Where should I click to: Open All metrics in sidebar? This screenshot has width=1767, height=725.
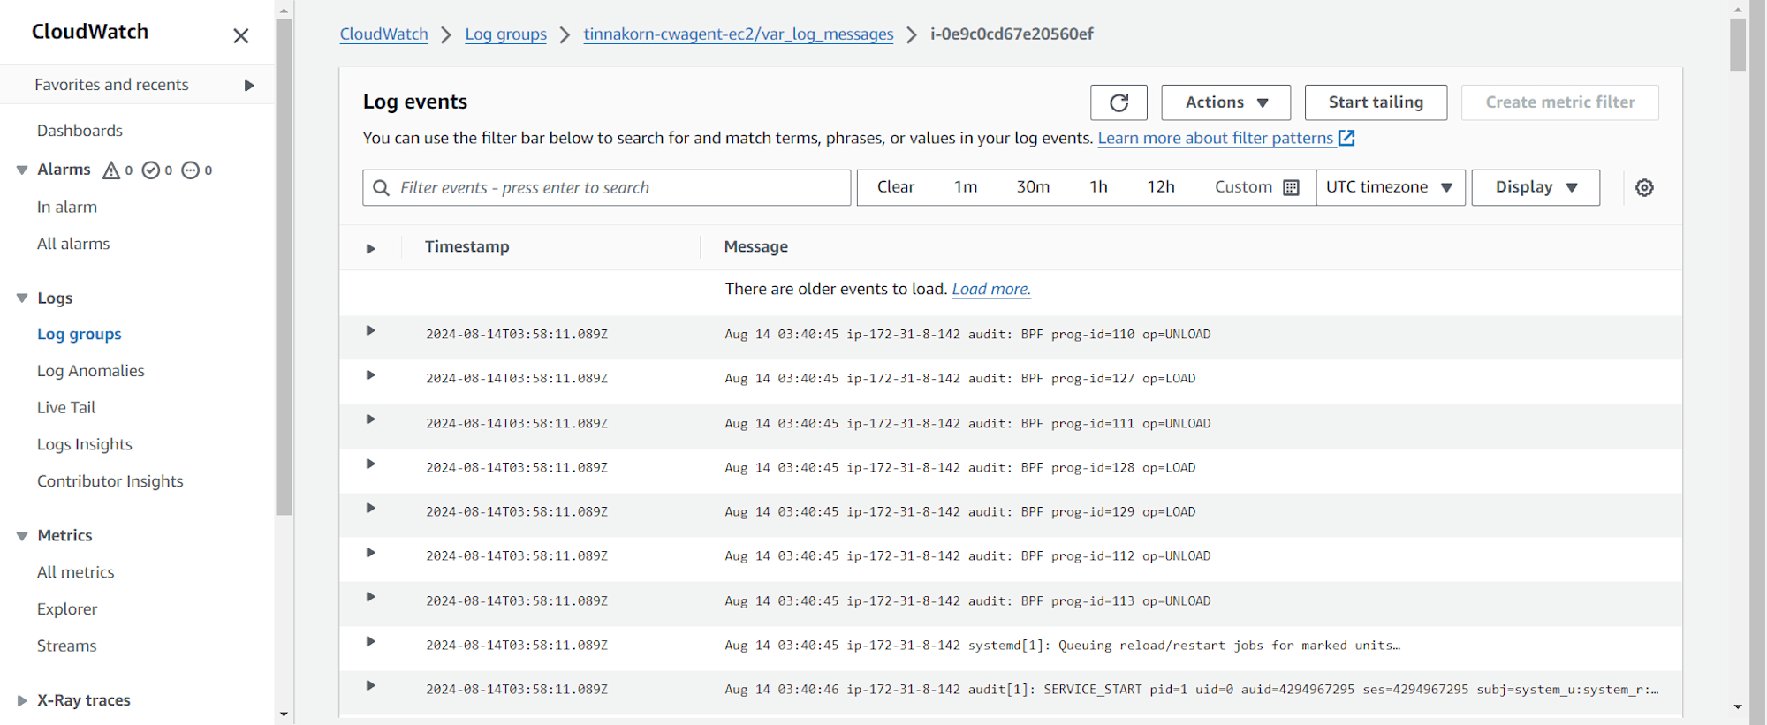76,572
